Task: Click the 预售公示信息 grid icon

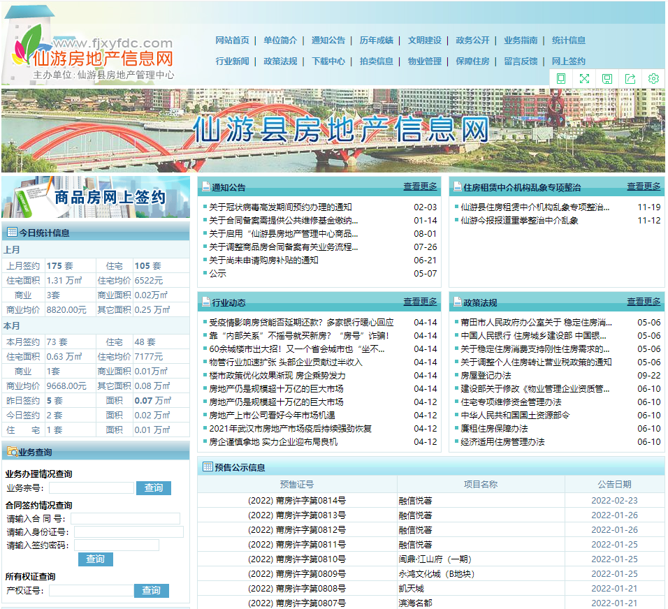Action: click(208, 467)
